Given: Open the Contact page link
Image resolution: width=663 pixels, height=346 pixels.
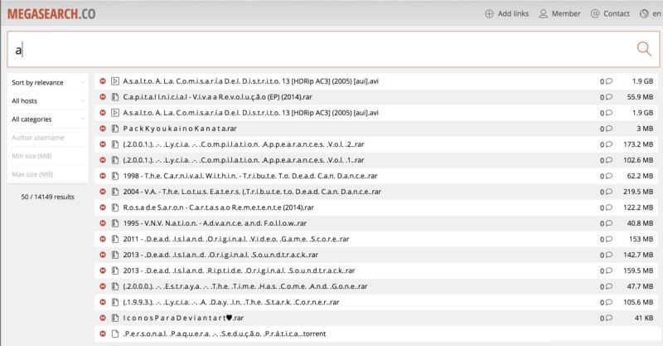Looking at the screenshot, I should click(x=610, y=13).
